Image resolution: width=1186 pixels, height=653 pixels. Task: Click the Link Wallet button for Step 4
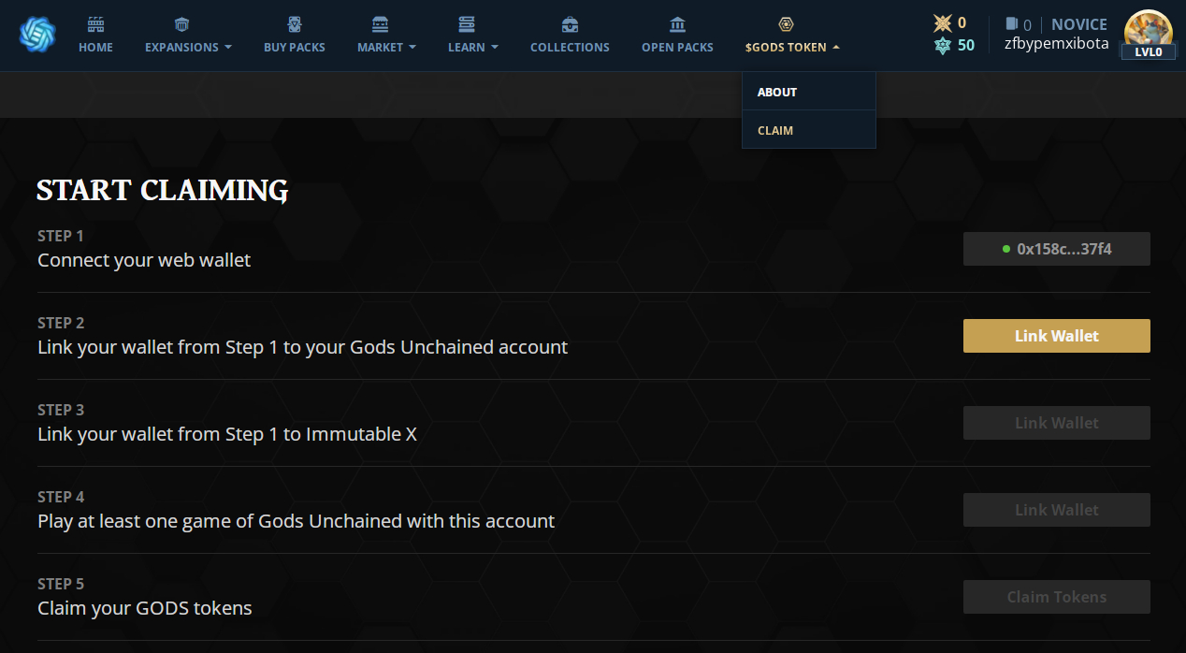(x=1057, y=510)
